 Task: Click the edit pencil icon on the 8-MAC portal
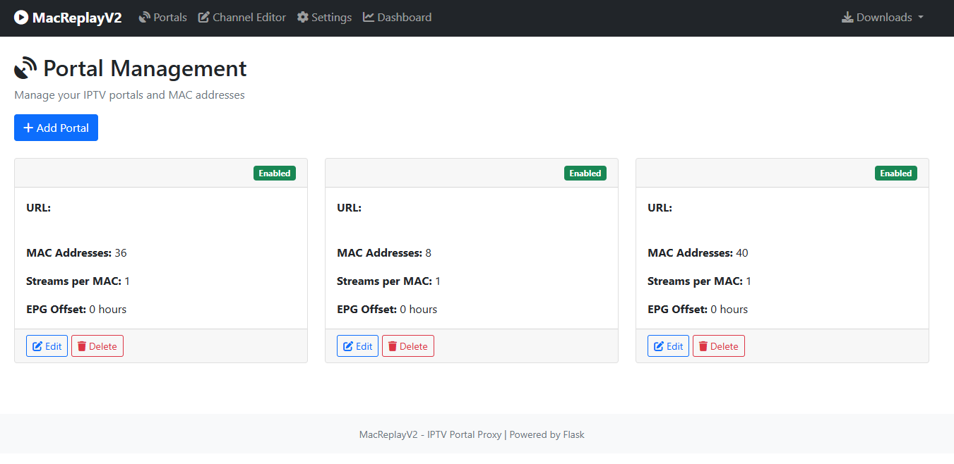(x=348, y=346)
